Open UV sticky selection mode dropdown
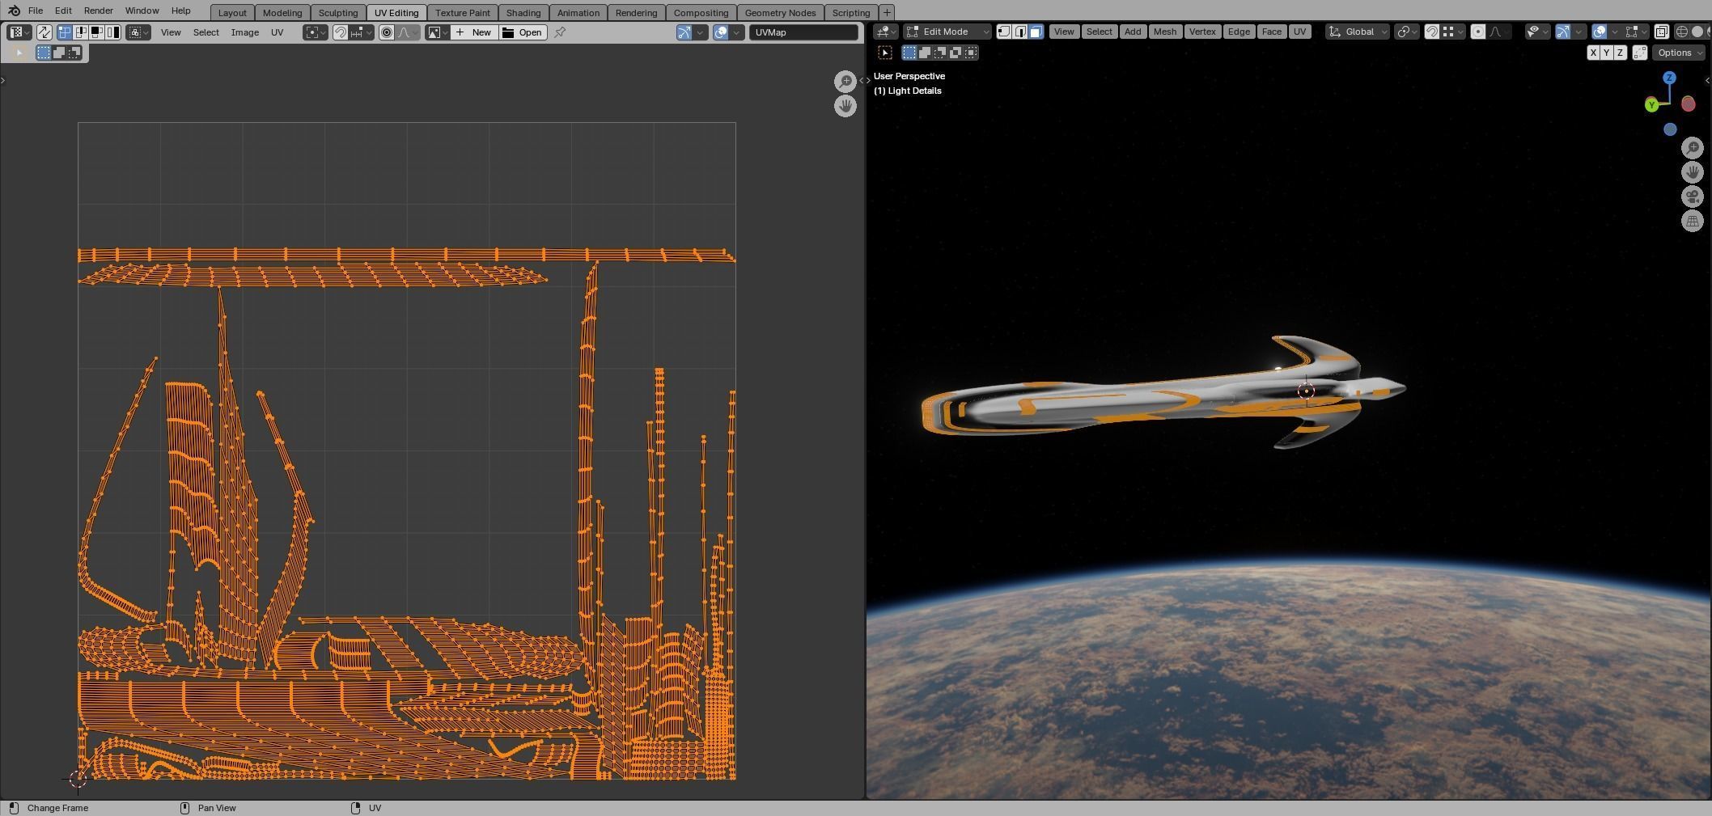 [138, 32]
